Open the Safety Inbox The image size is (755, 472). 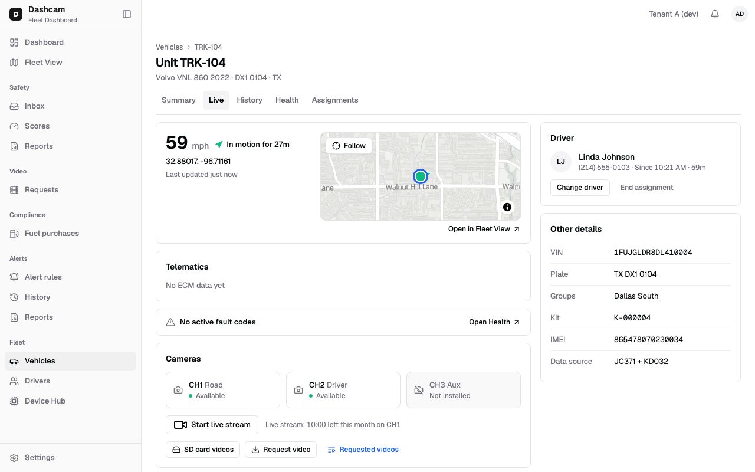tap(70, 106)
